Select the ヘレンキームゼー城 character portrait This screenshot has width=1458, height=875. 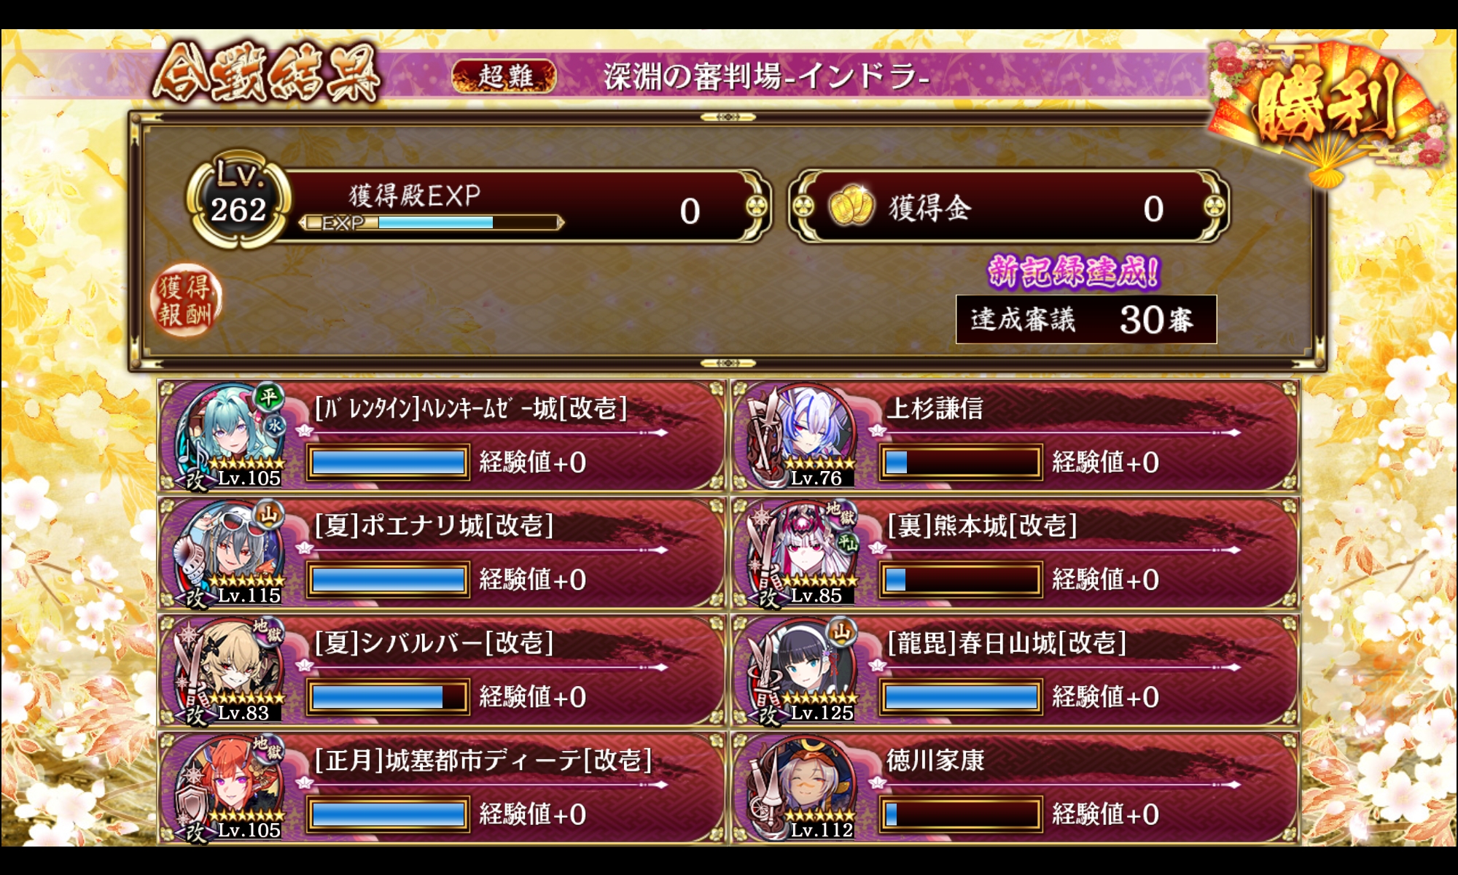[230, 436]
